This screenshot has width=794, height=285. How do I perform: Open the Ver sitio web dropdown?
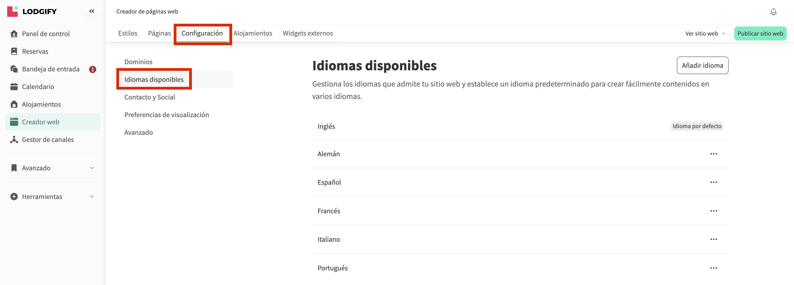pos(705,33)
